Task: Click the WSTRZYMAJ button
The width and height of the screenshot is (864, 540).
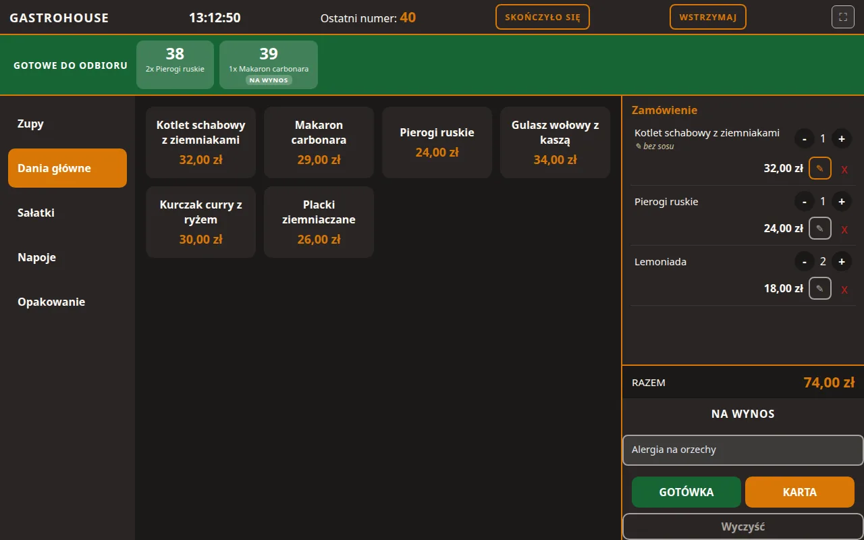Action: [x=708, y=17]
